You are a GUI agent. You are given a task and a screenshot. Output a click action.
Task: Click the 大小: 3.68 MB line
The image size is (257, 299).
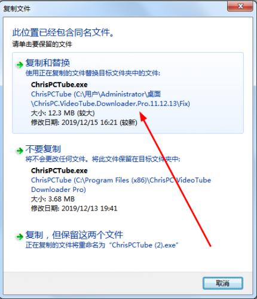tap(53, 199)
